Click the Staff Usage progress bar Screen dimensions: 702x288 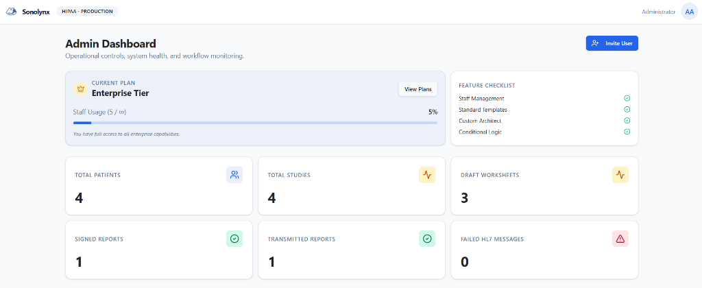tap(255, 123)
